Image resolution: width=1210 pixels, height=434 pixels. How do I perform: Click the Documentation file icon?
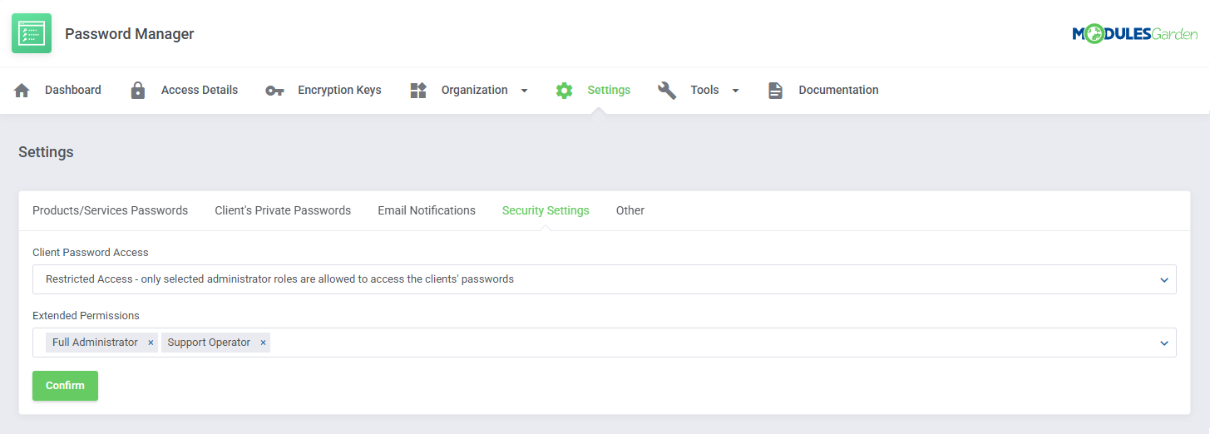(x=775, y=90)
